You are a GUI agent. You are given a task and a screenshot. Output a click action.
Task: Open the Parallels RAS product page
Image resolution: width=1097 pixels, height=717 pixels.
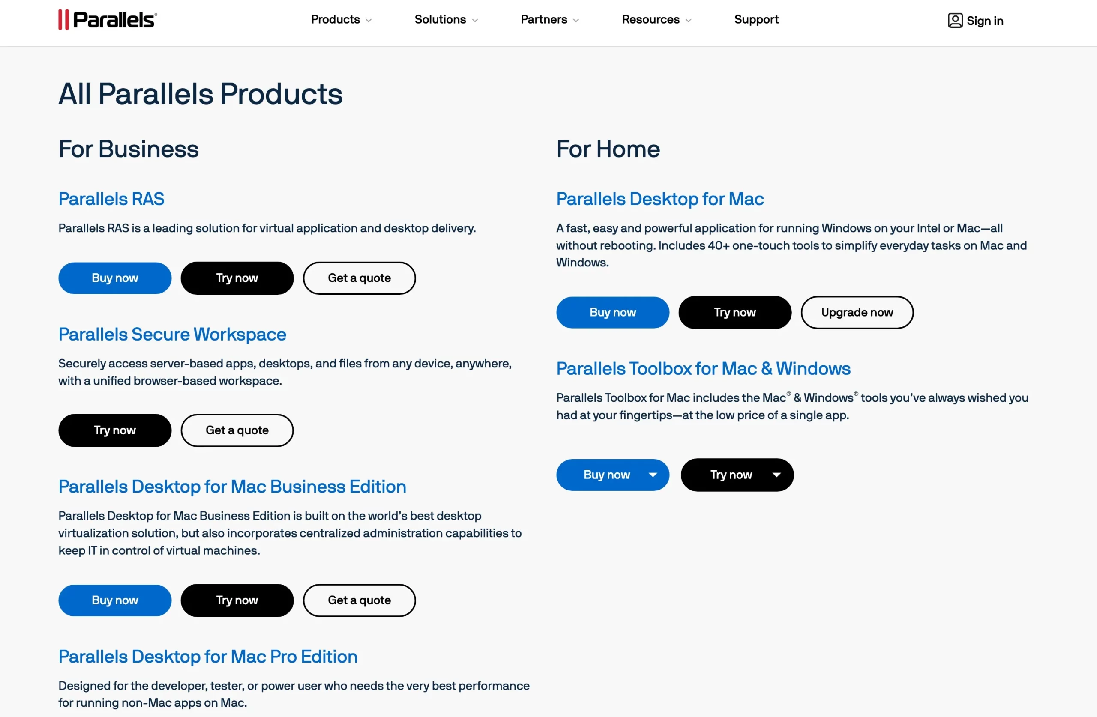pyautogui.click(x=111, y=199)
